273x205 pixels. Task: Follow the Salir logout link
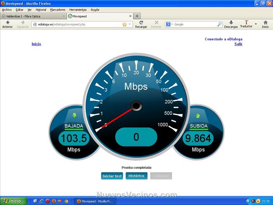pos(238,44)
